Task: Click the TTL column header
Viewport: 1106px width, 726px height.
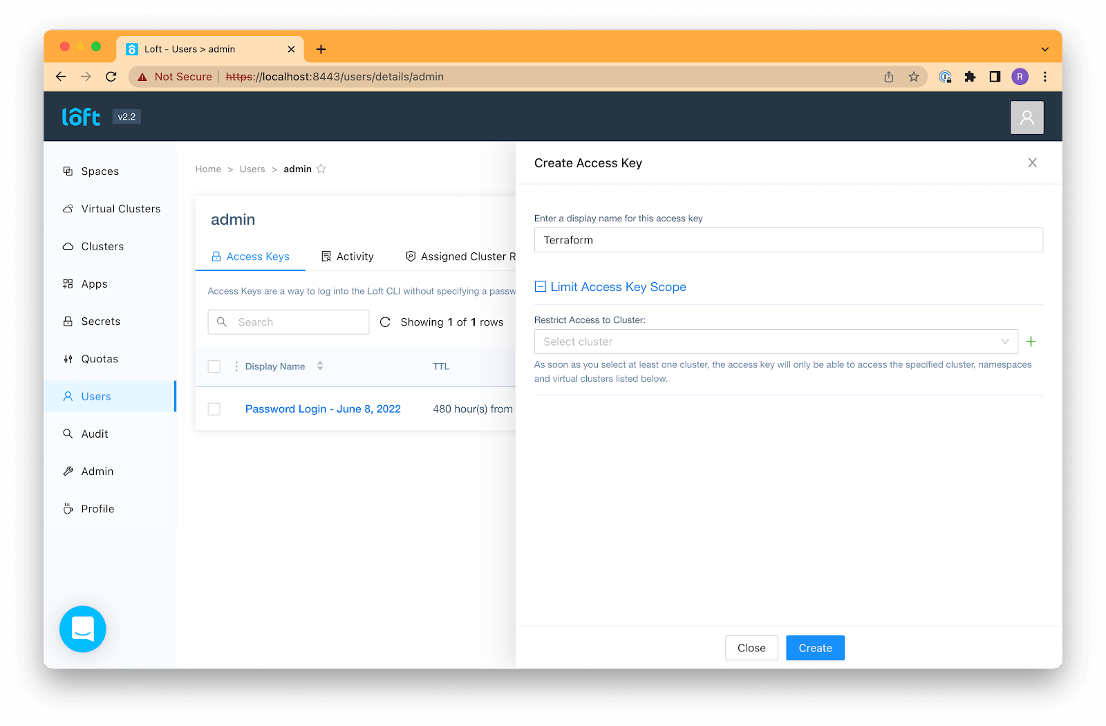Action: click(441, 366)
